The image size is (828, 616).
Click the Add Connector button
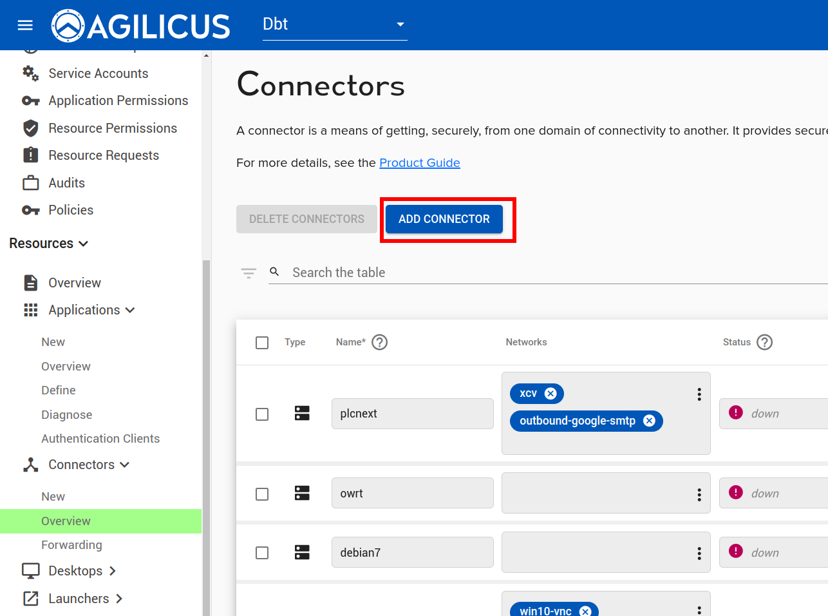pos(444,219)
